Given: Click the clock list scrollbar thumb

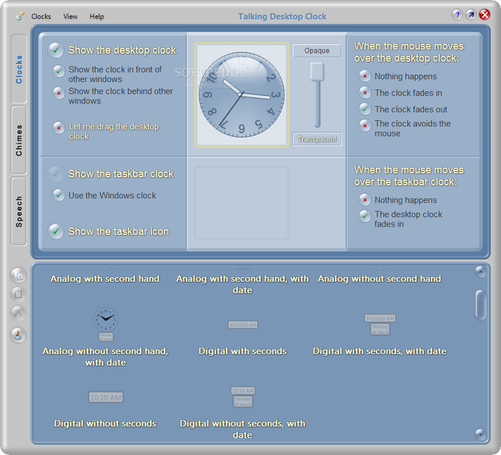Looking at the screenshot, I should tap(480, 304).
